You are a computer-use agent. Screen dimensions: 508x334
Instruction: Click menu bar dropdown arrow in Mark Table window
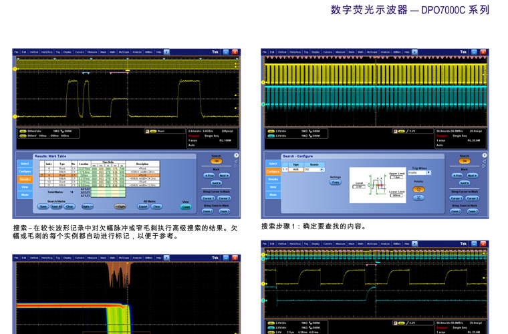click(x=166, y=52)
